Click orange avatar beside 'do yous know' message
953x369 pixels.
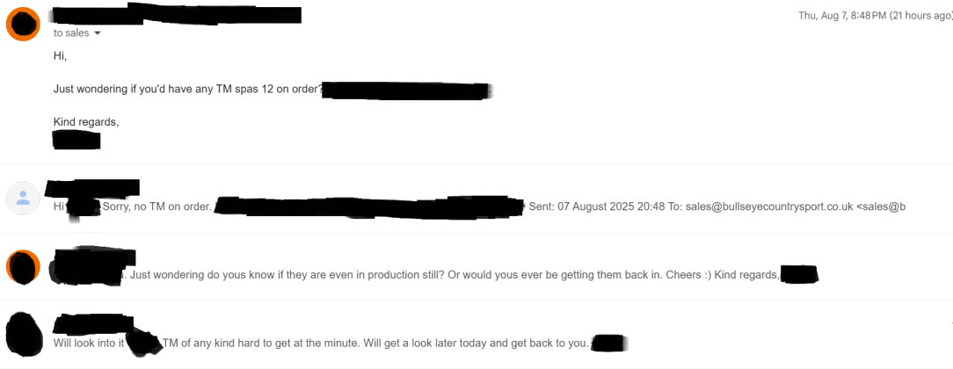coord(23,267)
